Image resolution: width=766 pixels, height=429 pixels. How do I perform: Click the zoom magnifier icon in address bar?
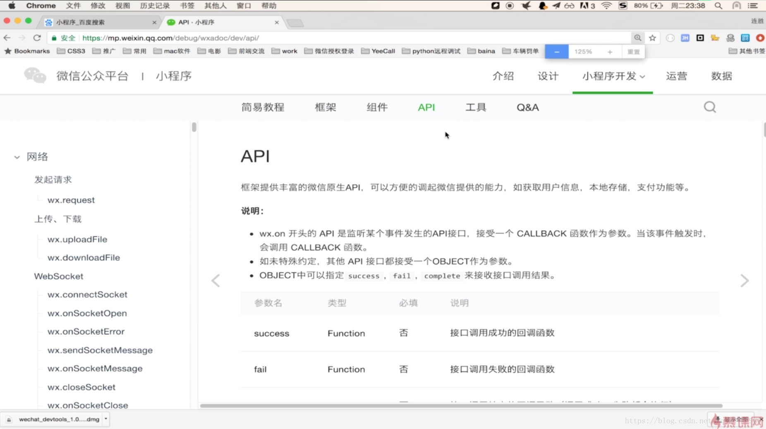pyautogui.click(x=638, y=38)
